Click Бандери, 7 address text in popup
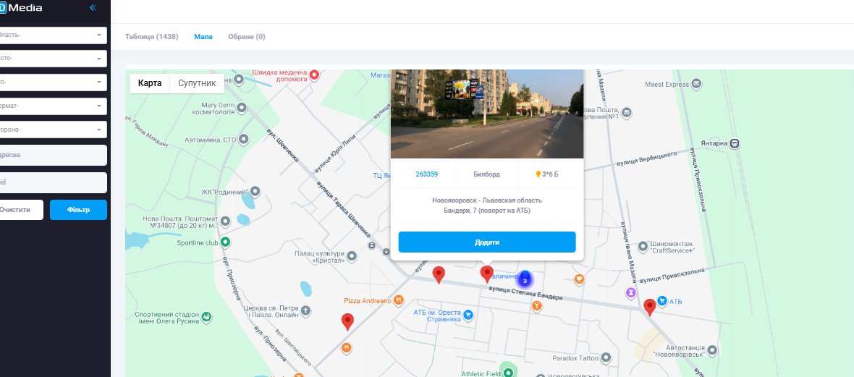 pos(487,211)
